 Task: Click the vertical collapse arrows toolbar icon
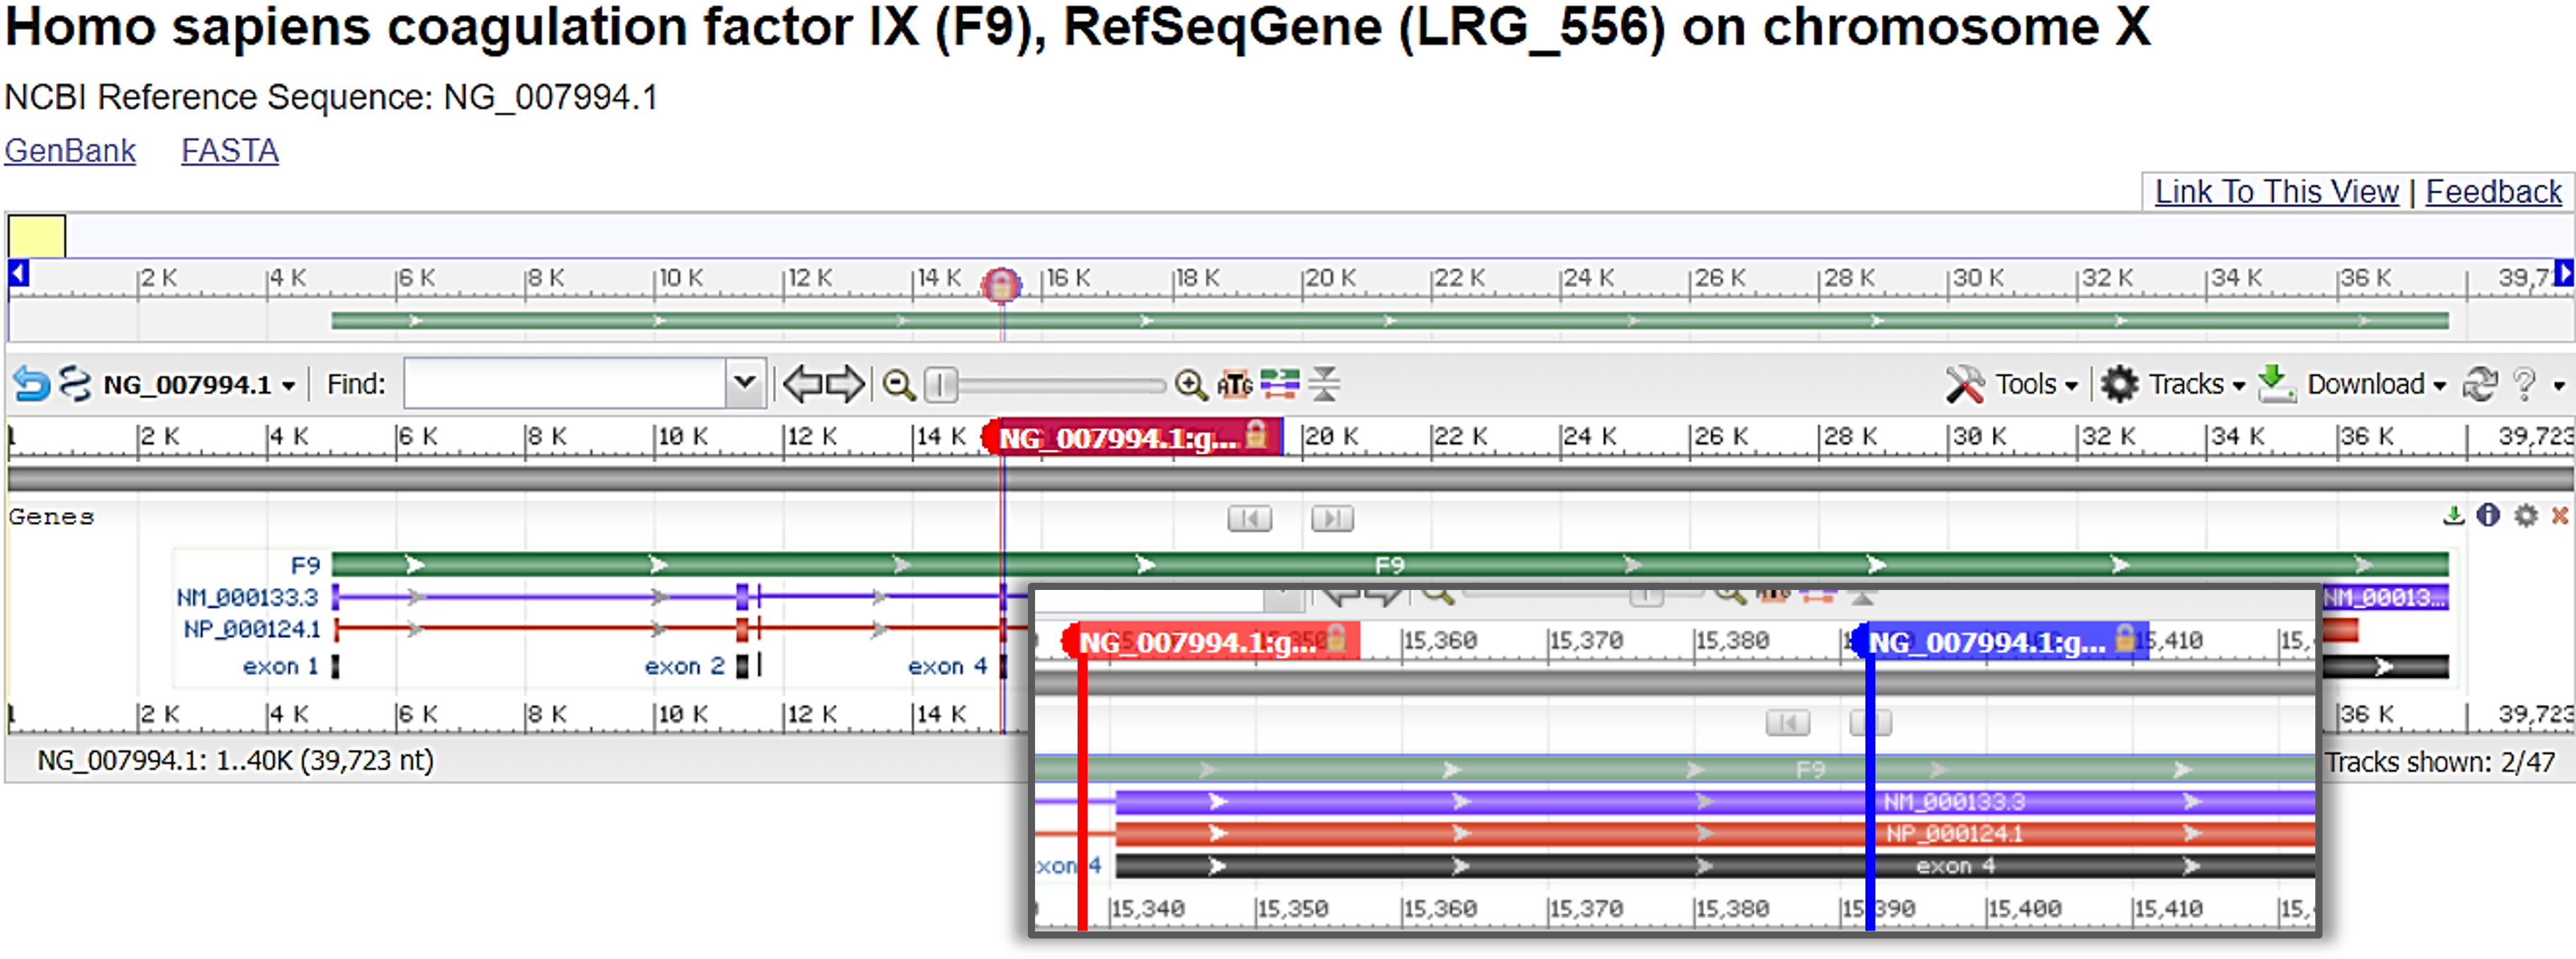tap(1324, 384)
